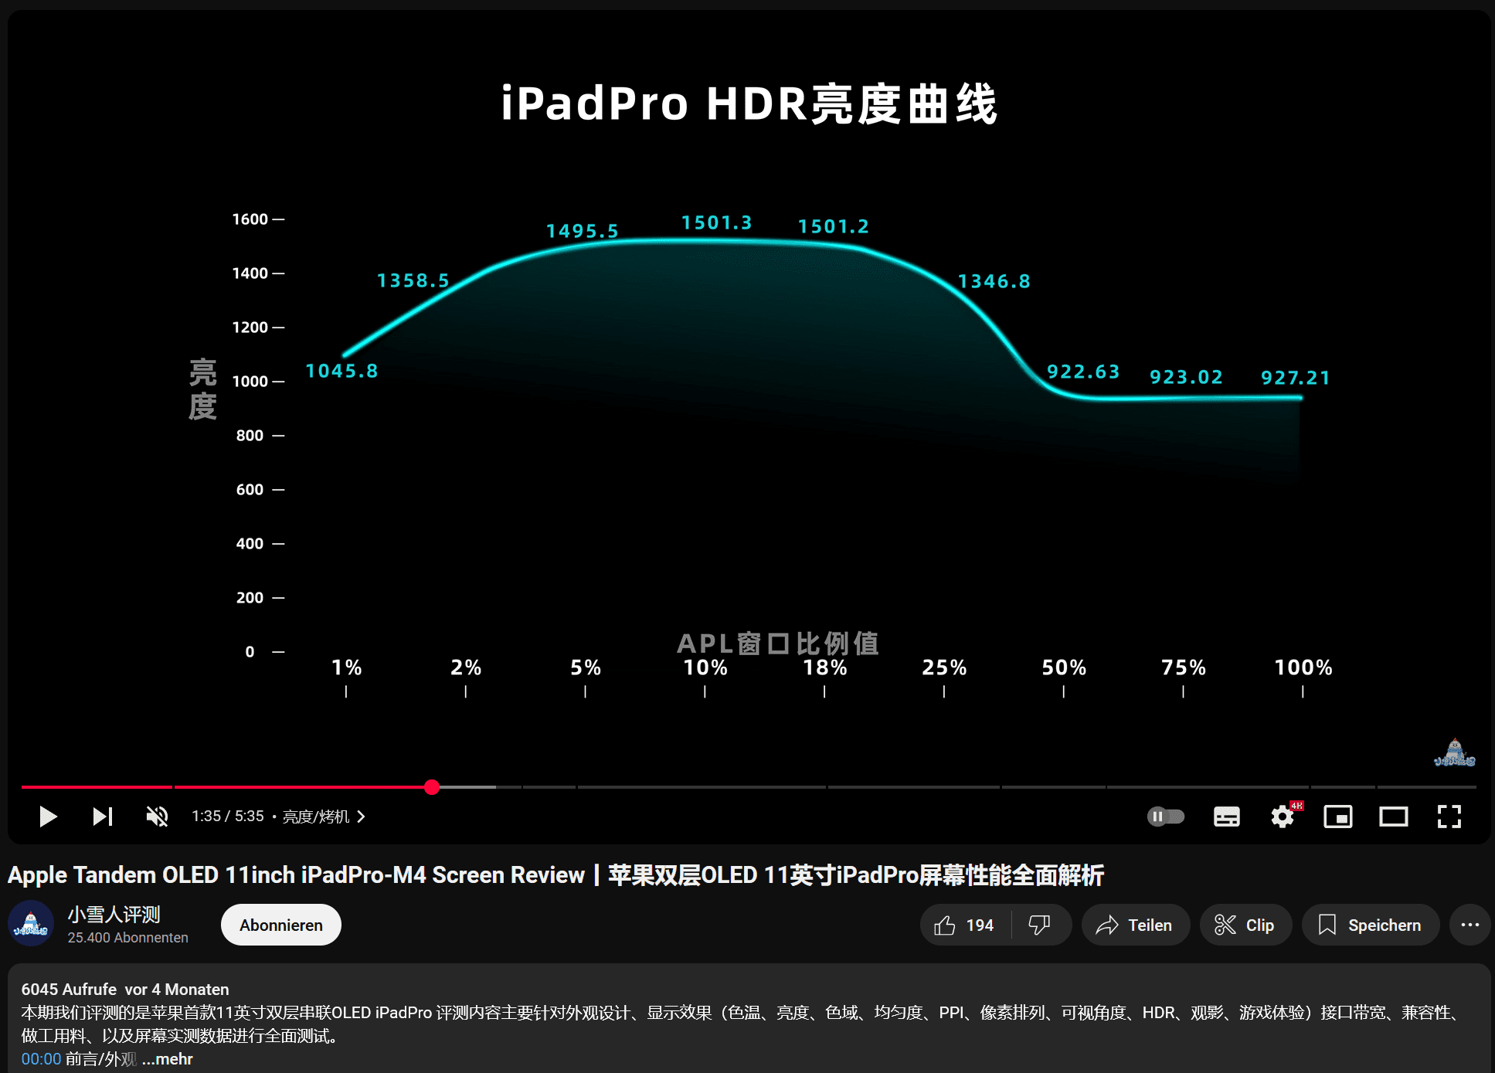Viewport: 1495px width, 1073px height.
Task: Click the 25.400 Abonnenten subscriber count
Action: 127,938
